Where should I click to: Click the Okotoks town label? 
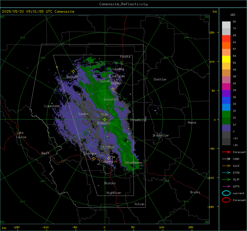[110, 183]
